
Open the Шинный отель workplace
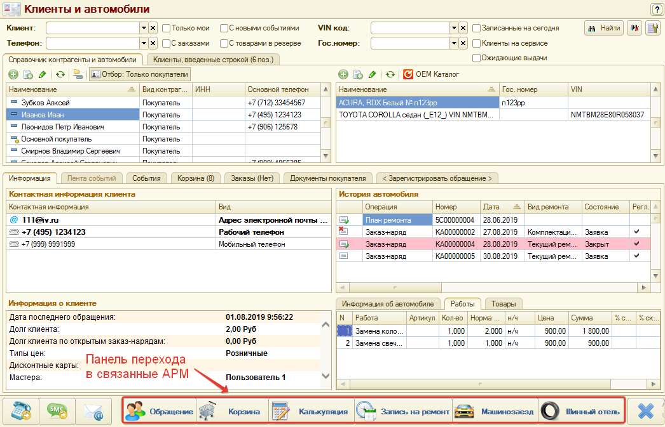pos(581,411)
